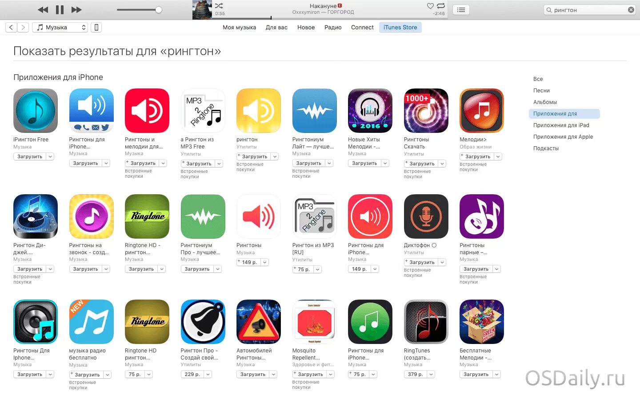Expand arrow next to iРингтон Free download button

50,156
